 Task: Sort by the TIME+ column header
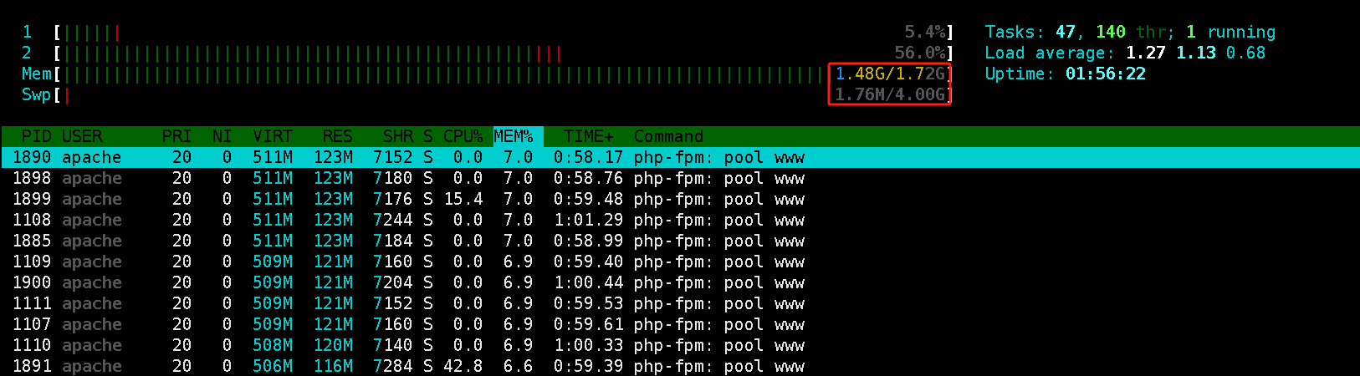[x=589, y=136]
